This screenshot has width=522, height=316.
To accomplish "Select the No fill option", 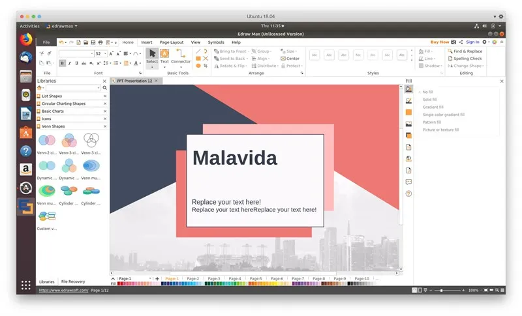I will tap(427, 92).
